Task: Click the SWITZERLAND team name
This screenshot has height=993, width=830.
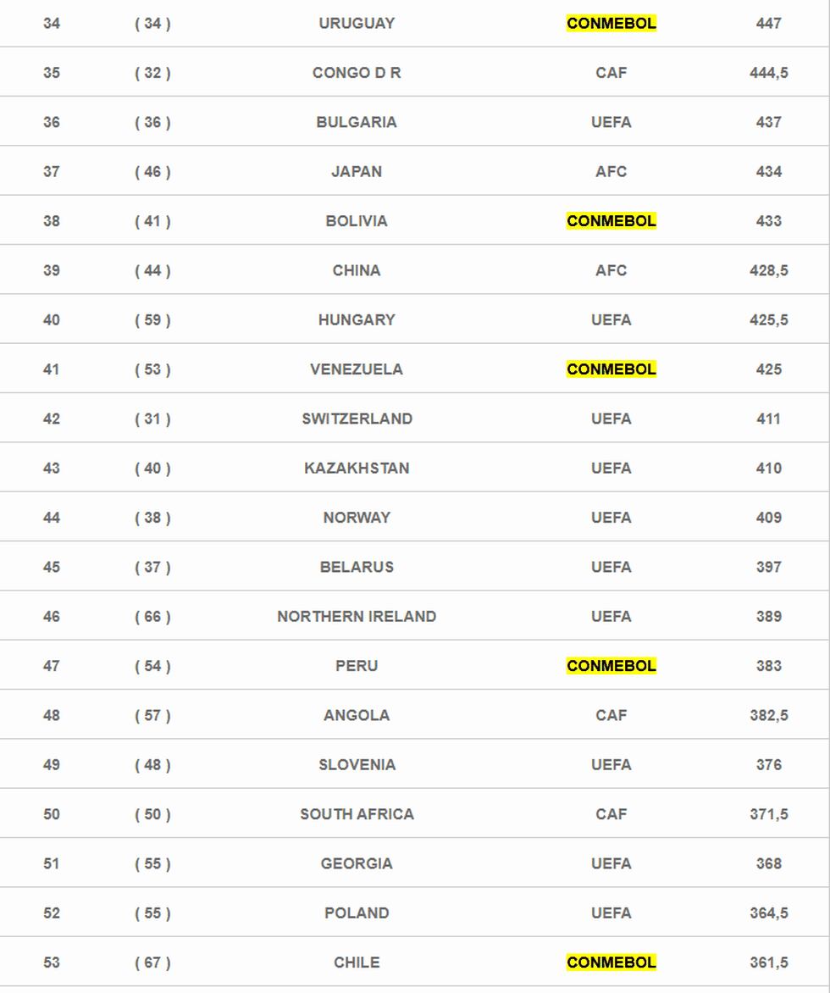Action: pos(357,419)
